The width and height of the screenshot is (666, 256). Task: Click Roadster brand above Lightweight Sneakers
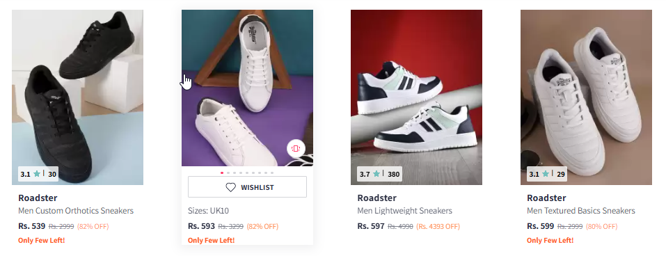tap(376, 198)
